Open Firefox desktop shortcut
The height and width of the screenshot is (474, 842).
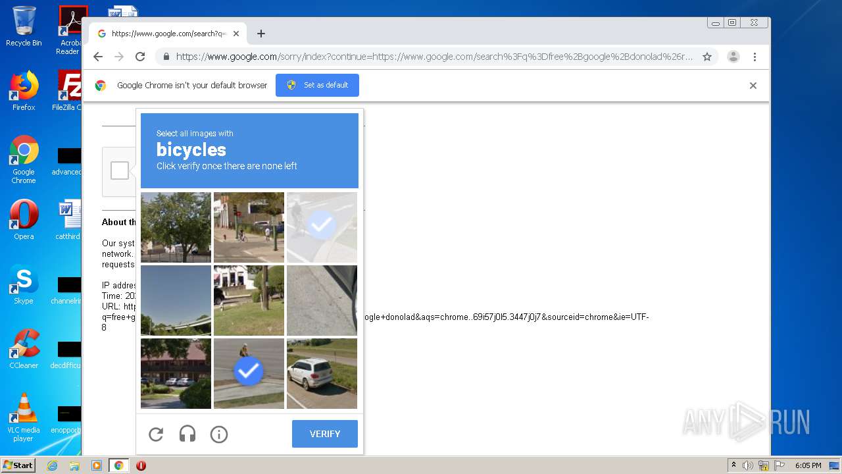[24, 91]
